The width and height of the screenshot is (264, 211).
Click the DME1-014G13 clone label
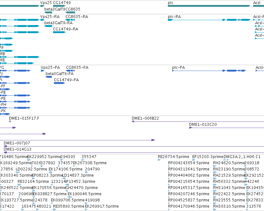[x=17, y=149]
